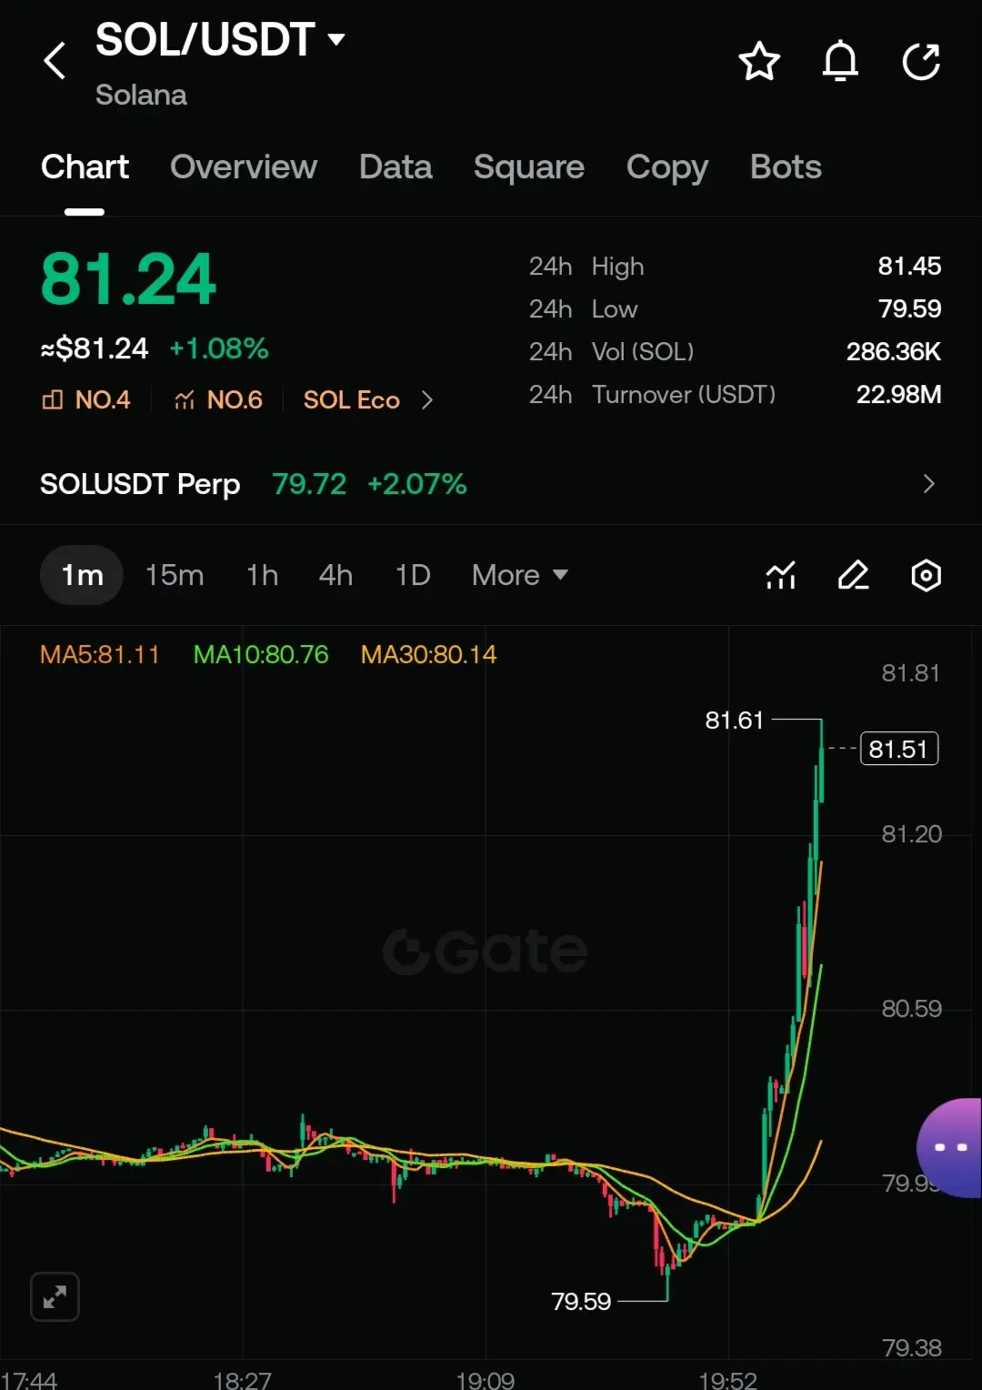This screenshot has height=1390, width=982.
Task: Open the Square tab
Action: click(x=529, y=166)
